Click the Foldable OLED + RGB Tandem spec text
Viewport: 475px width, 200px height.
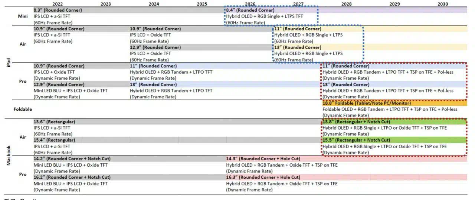click(390, 109)
